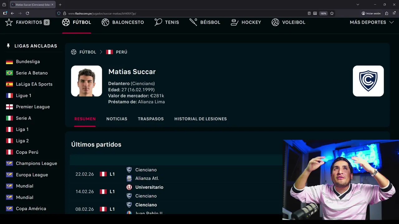Switch to Historial de Lesiones tab
399x224 pixels.
(x=200, y=119)
